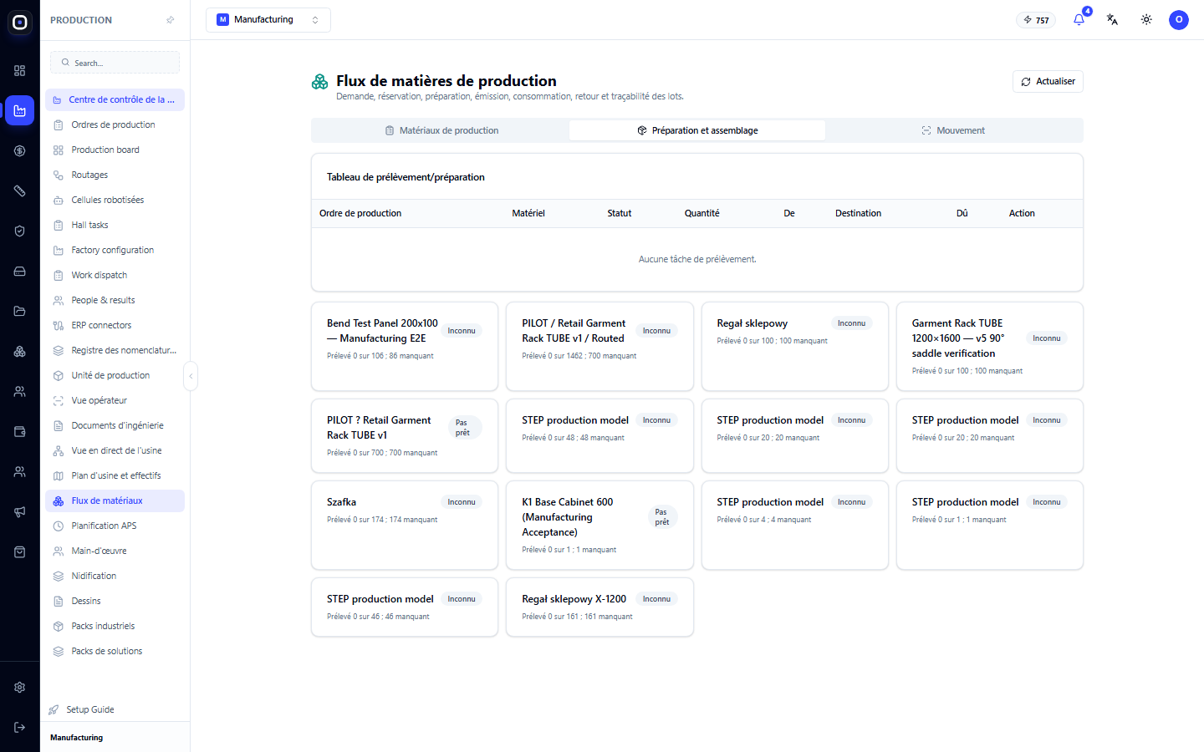Select the factory production icon in left rail

19,111
